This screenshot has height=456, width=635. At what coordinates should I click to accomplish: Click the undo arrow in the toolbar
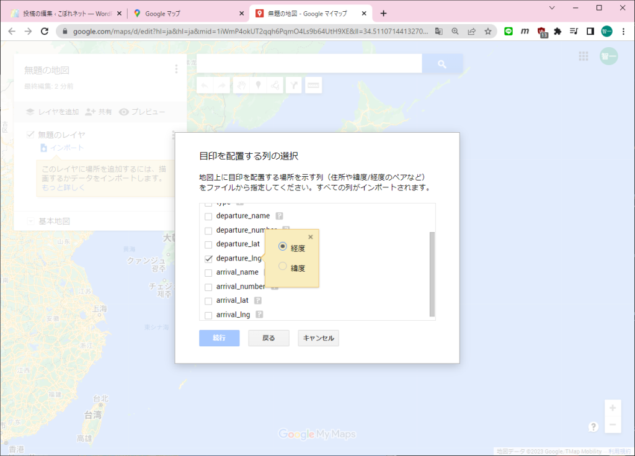coord(205,85)
